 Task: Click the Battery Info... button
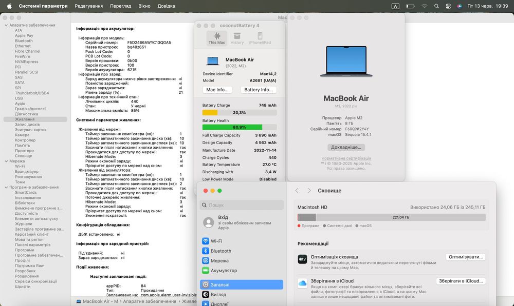point(259,90)
